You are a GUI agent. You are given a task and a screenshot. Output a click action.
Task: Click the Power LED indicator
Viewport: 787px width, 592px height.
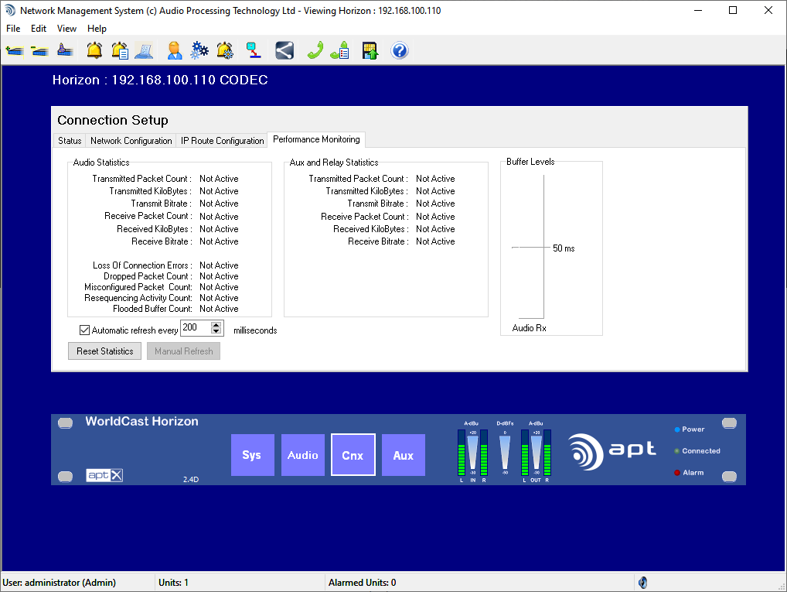[677, 429]
